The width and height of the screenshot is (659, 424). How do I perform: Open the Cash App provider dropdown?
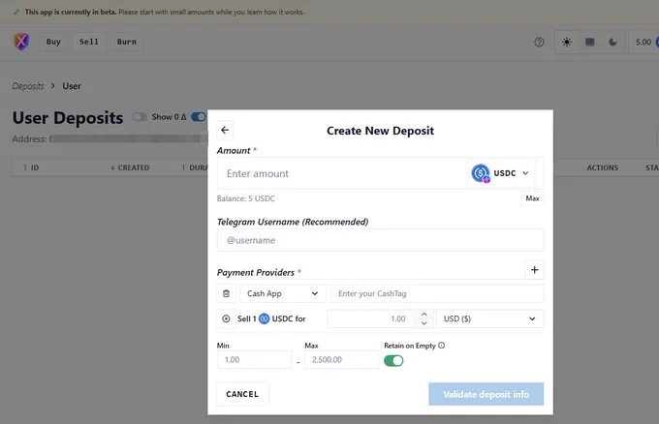click(x=283, y=293)
